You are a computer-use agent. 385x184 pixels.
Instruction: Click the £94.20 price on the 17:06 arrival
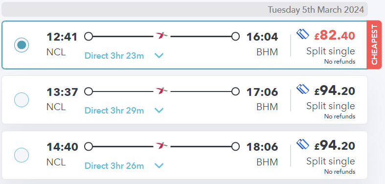tap(335, 91)
